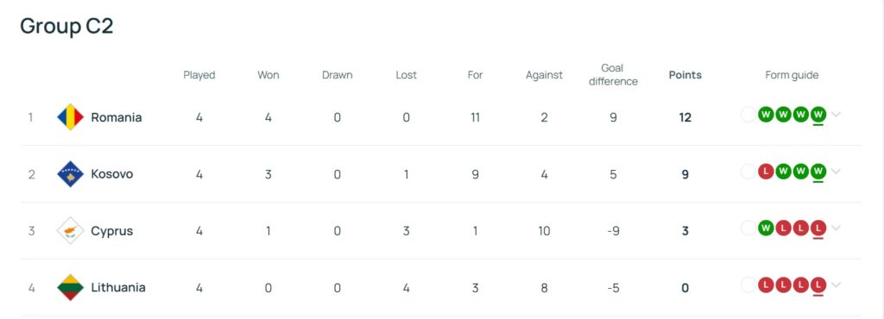Click the Cyprus flag icon
The image size is (884, 319).
coord(71,231)
